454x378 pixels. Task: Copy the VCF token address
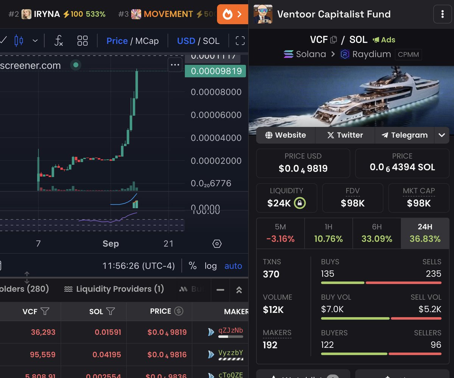[x=333, y=40]
